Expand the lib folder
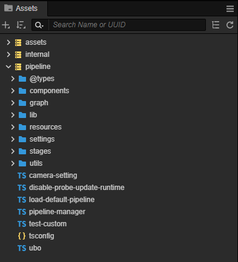Viewport: 238px width, 262px height. click(x=13, y=115)
